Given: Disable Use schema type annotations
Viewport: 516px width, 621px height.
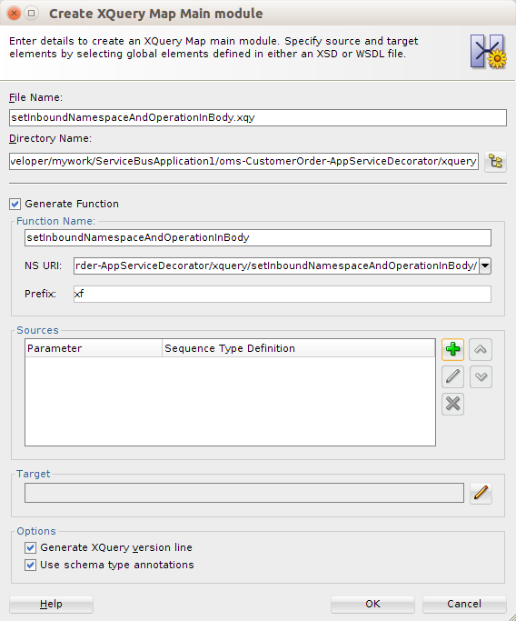Looking at the screenshot, I should tap(31, 566).
